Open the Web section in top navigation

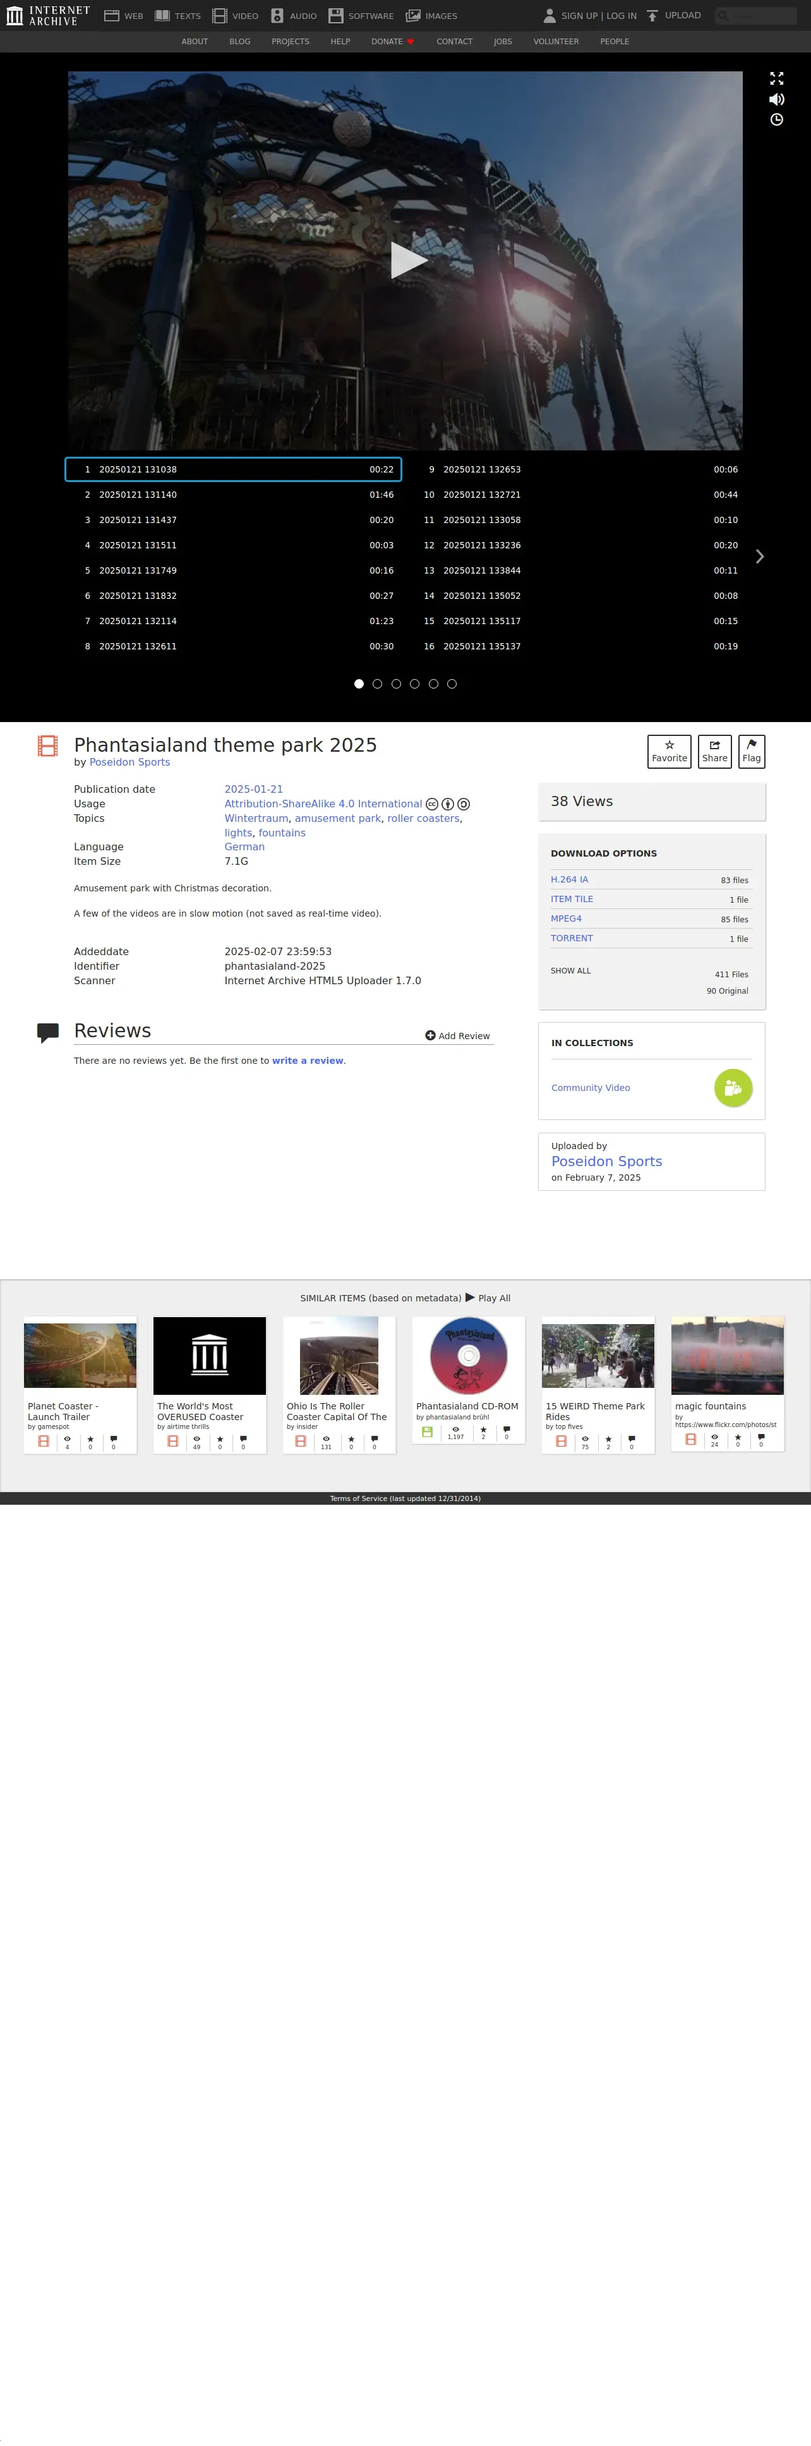(x=123, y=16)
